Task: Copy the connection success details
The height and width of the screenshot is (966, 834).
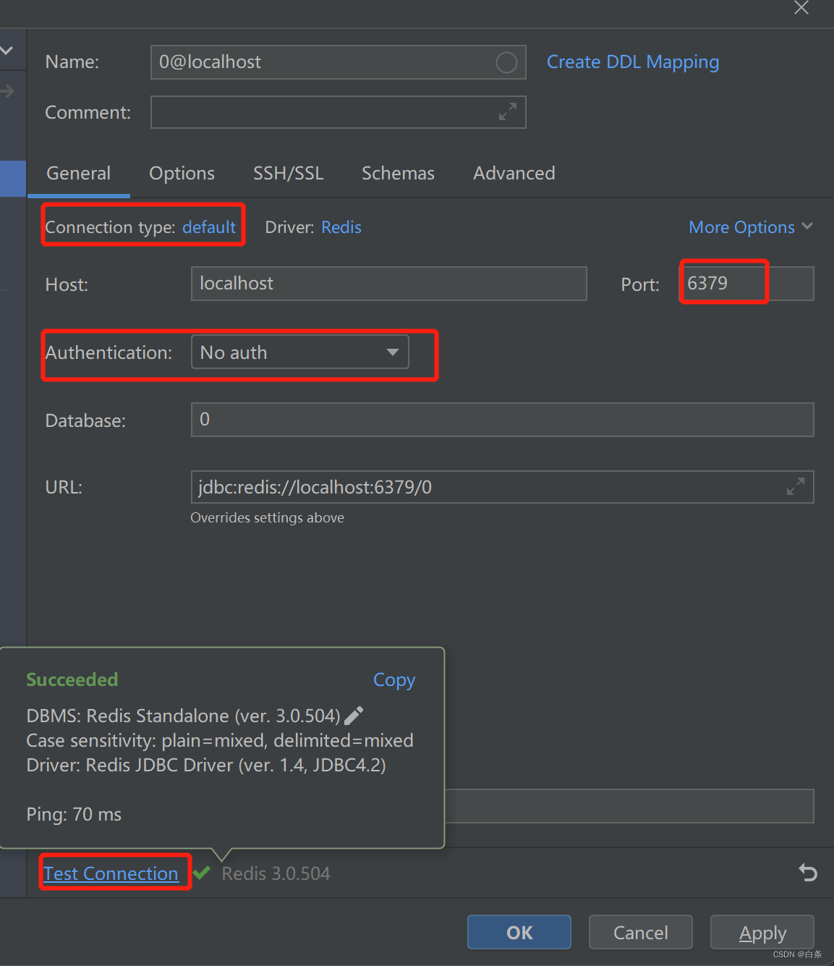Action: (393, 679)
